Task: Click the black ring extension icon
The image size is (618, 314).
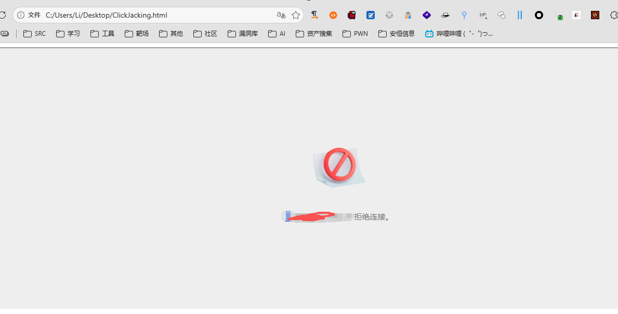Action: [x=539, y=16]
